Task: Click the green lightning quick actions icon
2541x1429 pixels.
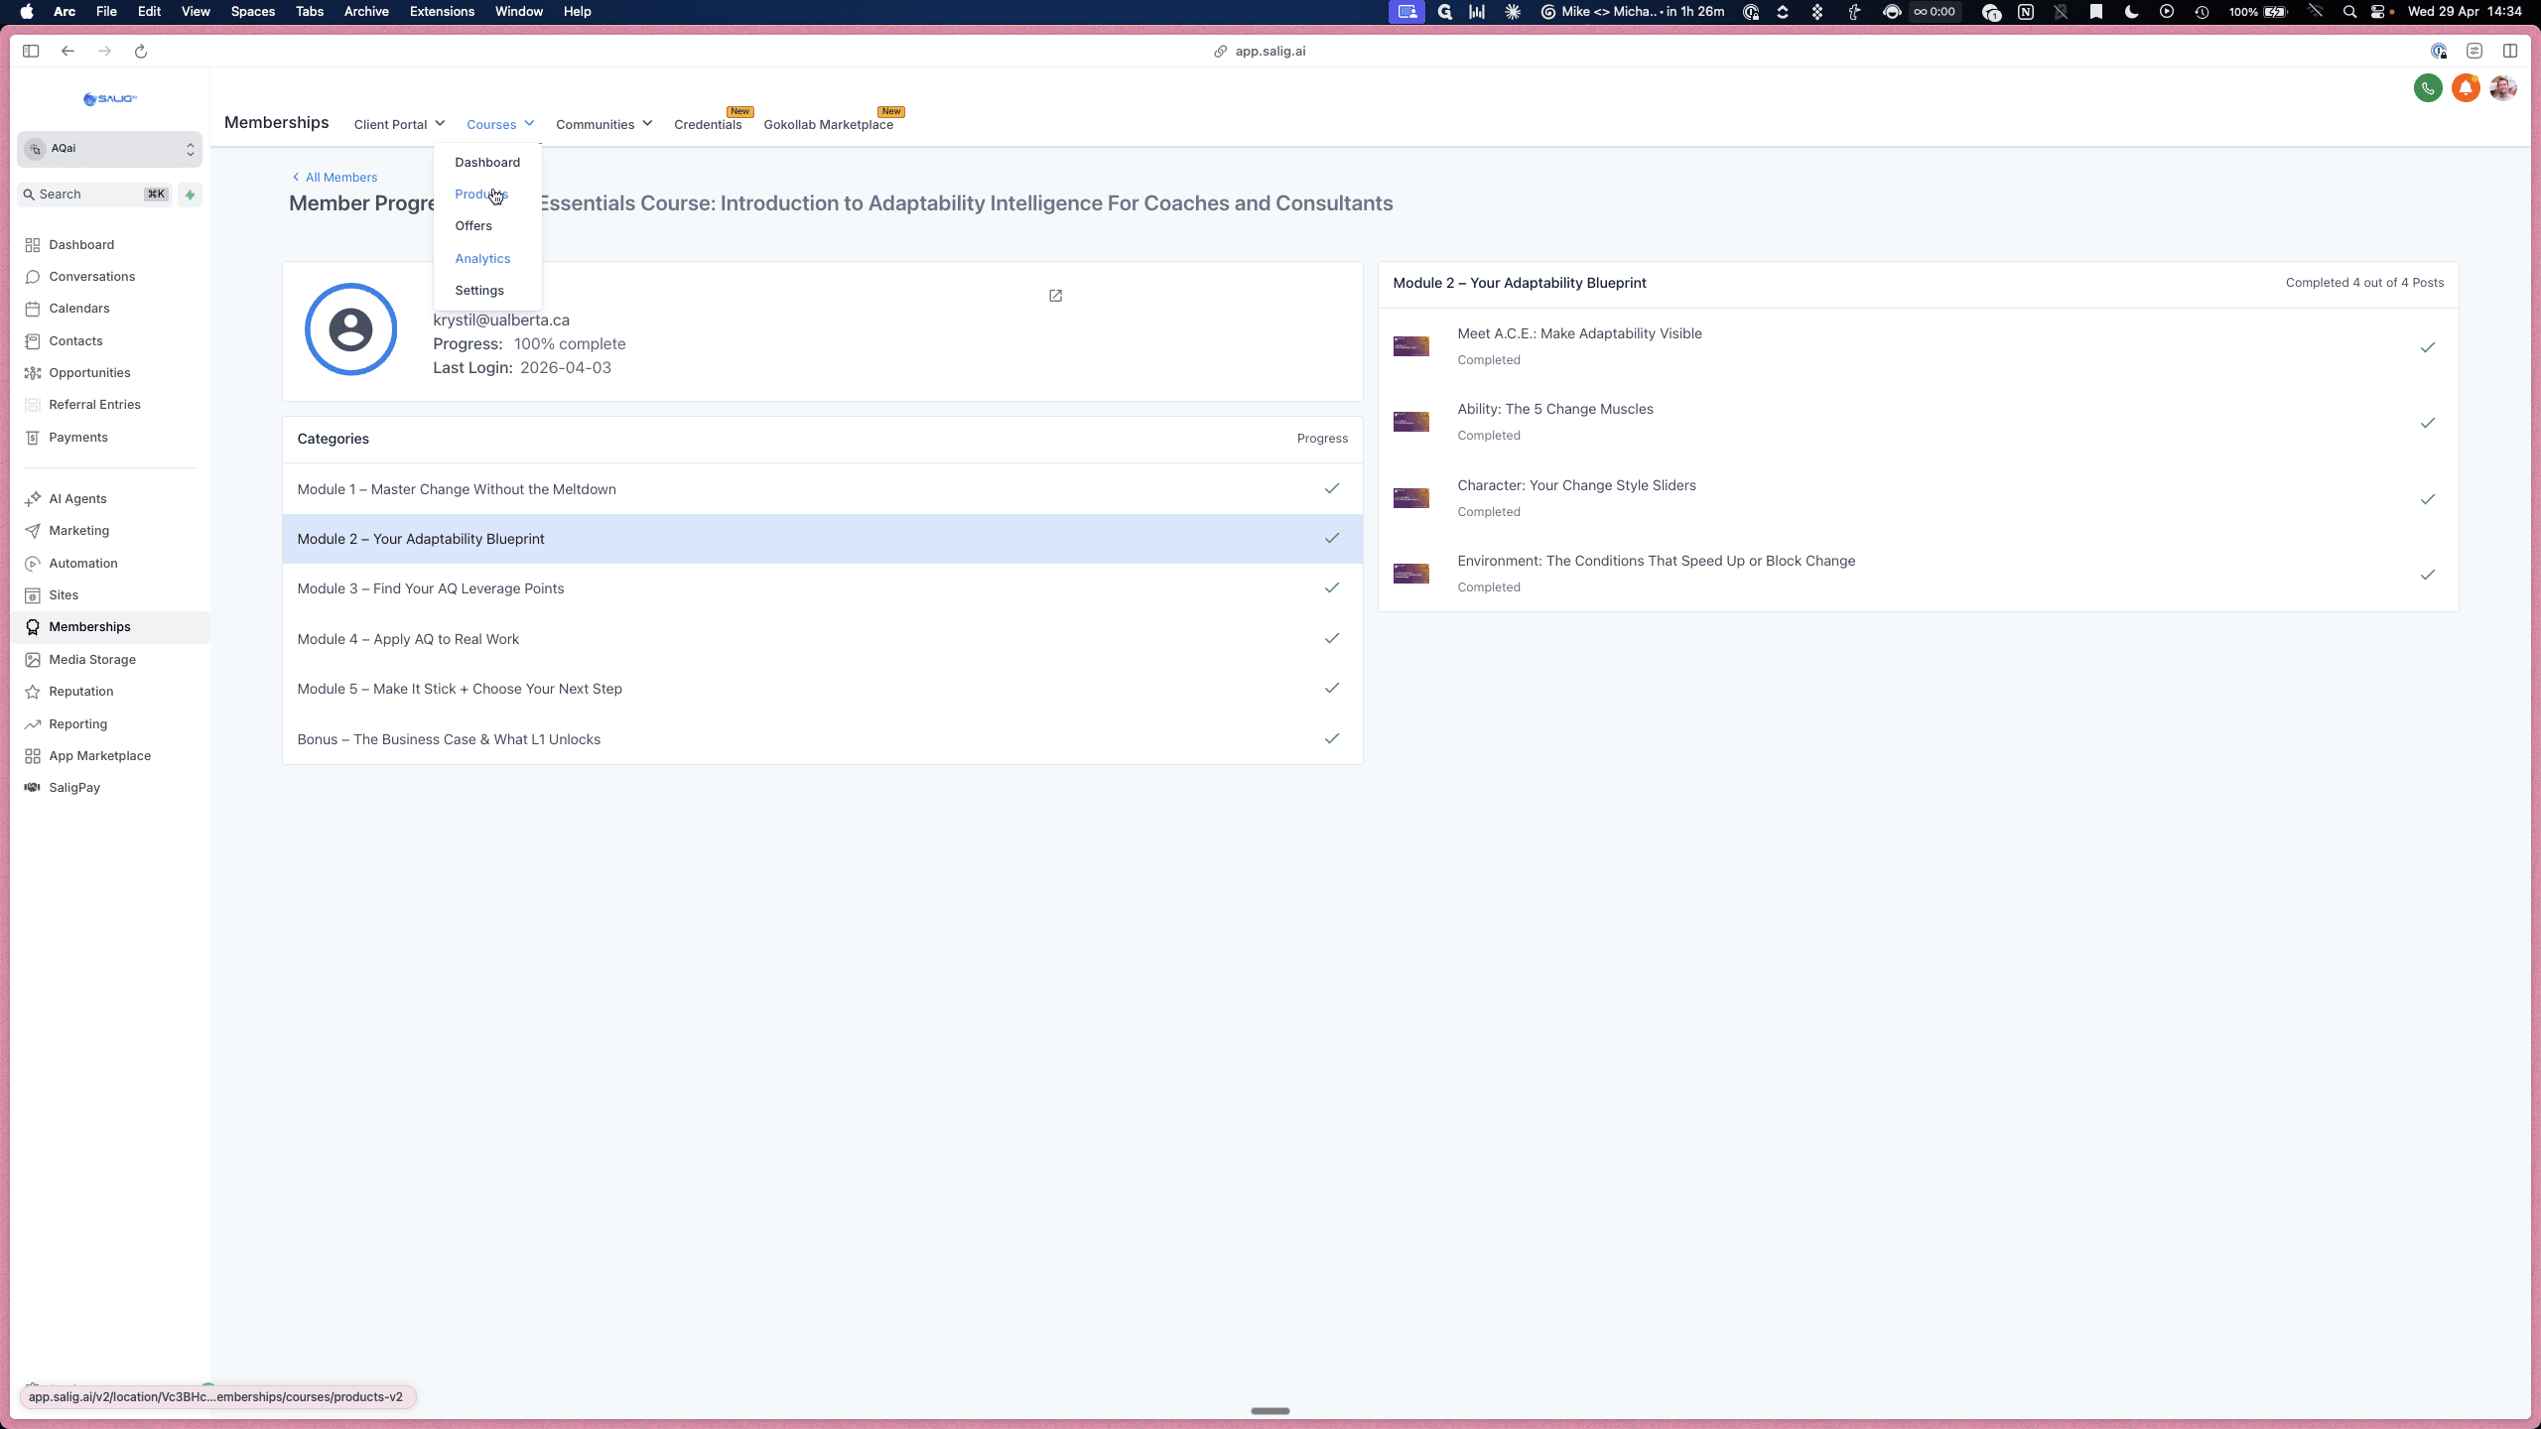Action: pos(191,195)
